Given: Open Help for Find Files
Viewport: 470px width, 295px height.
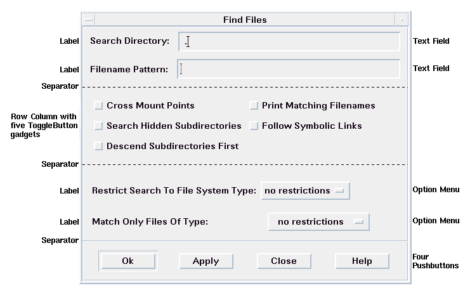Looking at the screenshot, I should click(x=362, y=261).
